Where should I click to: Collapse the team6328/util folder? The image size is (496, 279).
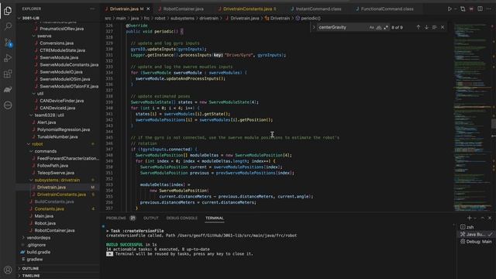(x=31, y=115)
